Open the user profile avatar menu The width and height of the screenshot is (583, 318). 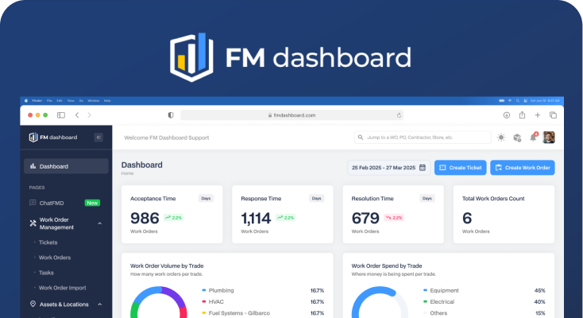(549, 138)
